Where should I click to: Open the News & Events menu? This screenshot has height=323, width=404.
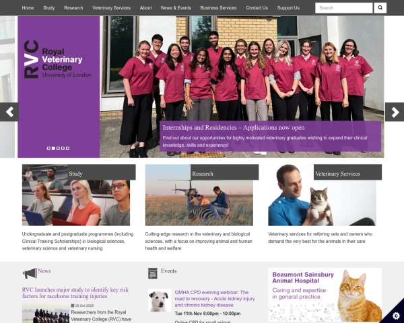[176, 7]
